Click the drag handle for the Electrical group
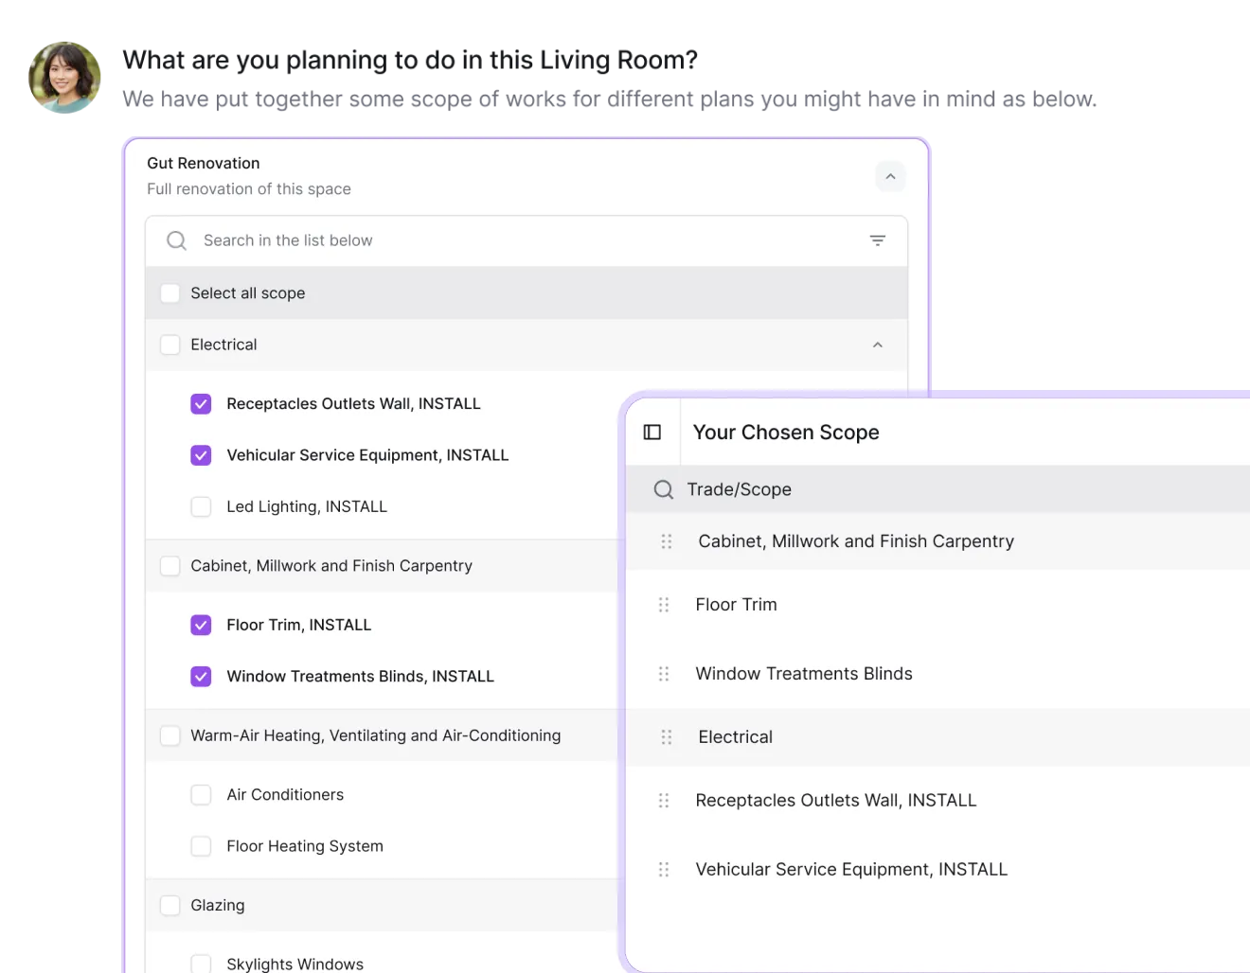Screen dimensions: 1250x973 point(667,737)
